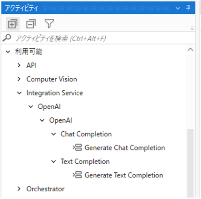Click the magnifier search icon
This screenshot has width=201, height=199.
(x=7, y=38)
